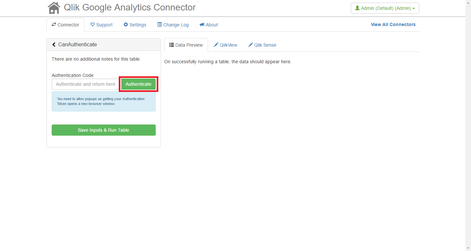Click the gear icon for Settings
This screenshot has width=471, height=251.
pos(126,25)
